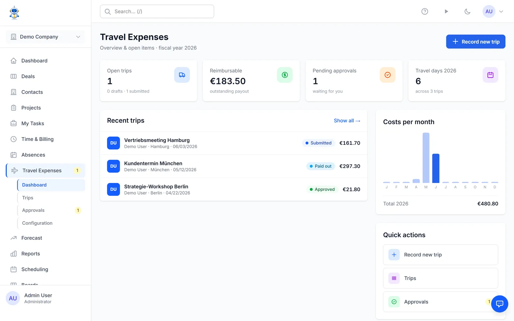Viewport: 514px width, 321px height.
Task: Open the help question-mark icon
Action: pyautogui.click(x=425, y=12)
